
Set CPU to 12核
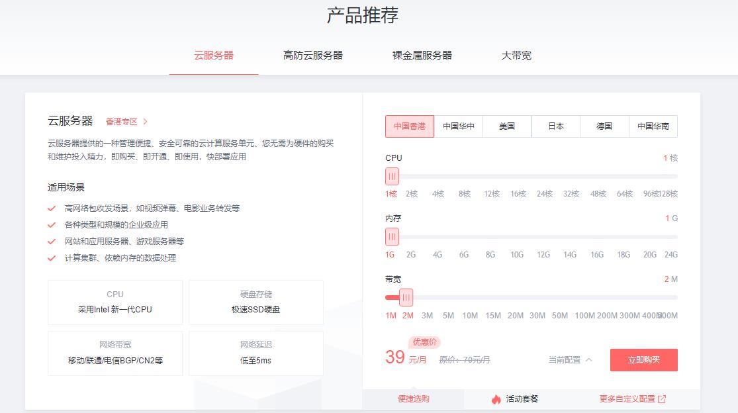[x=492, y=194]
